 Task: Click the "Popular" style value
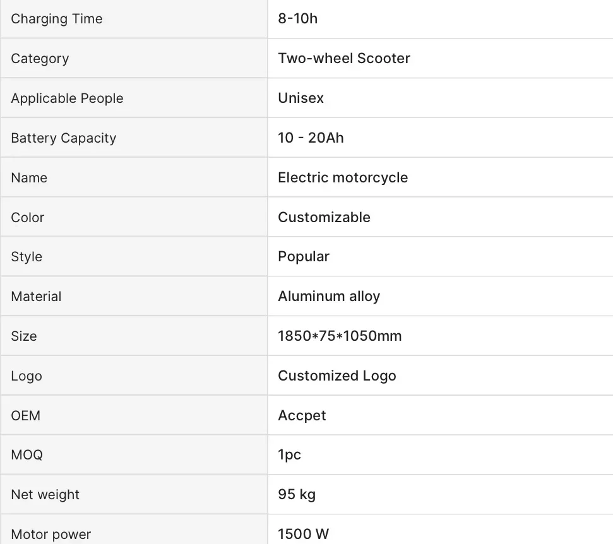click(304, 257)
